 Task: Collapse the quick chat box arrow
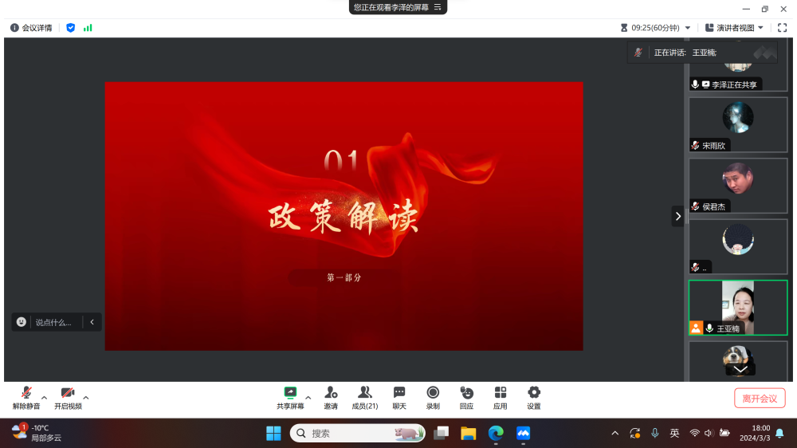[92, 322]
